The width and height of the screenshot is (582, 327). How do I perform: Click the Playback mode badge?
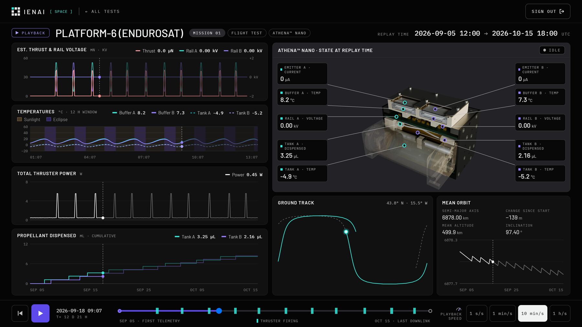coord(31,33)
